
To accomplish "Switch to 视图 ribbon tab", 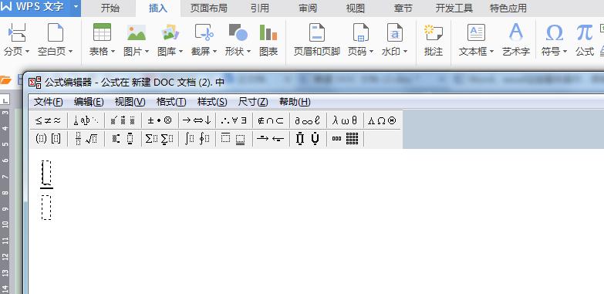I will pos(355,8).
